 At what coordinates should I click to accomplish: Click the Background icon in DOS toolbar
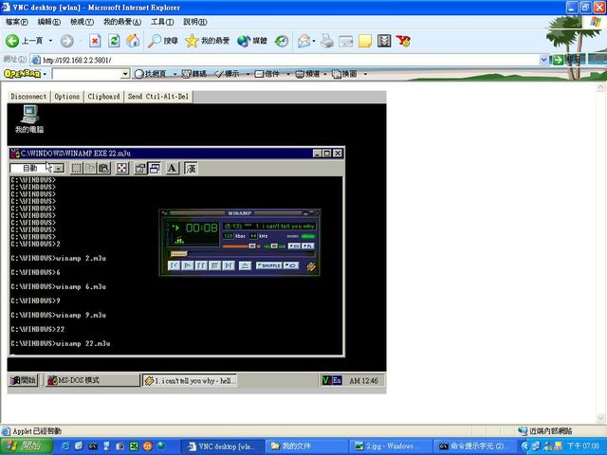click(x=154, y=168)
